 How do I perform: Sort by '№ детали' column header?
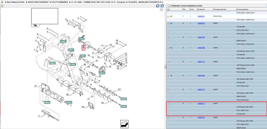pyautogui.click(x=205, y=9)
